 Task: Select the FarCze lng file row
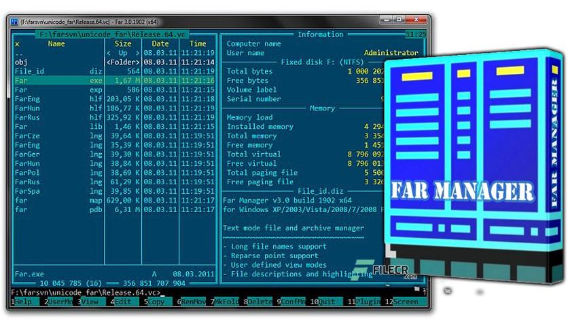(x=114, y=136)
